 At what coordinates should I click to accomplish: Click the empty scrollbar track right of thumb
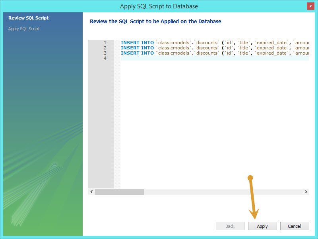223,192
